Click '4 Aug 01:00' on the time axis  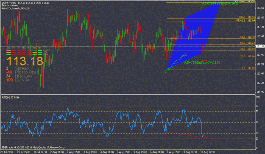[107, 152]
